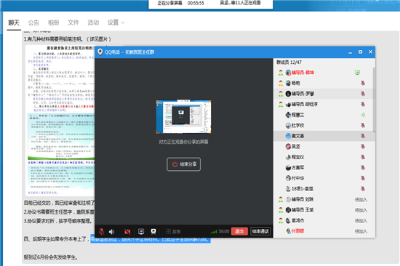Viewport: 400px width, 266px height.
Task: Click avatar of 辅导员-韩坤
Action: click(x=288, y=73)
